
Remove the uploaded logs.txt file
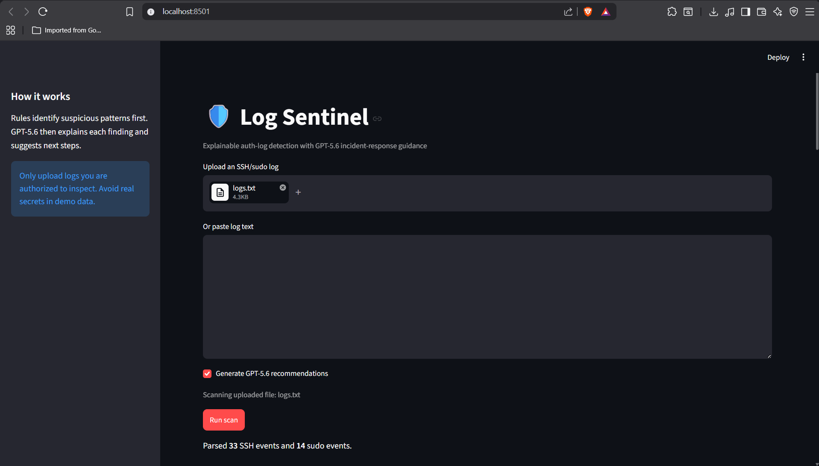coord(283,188)
